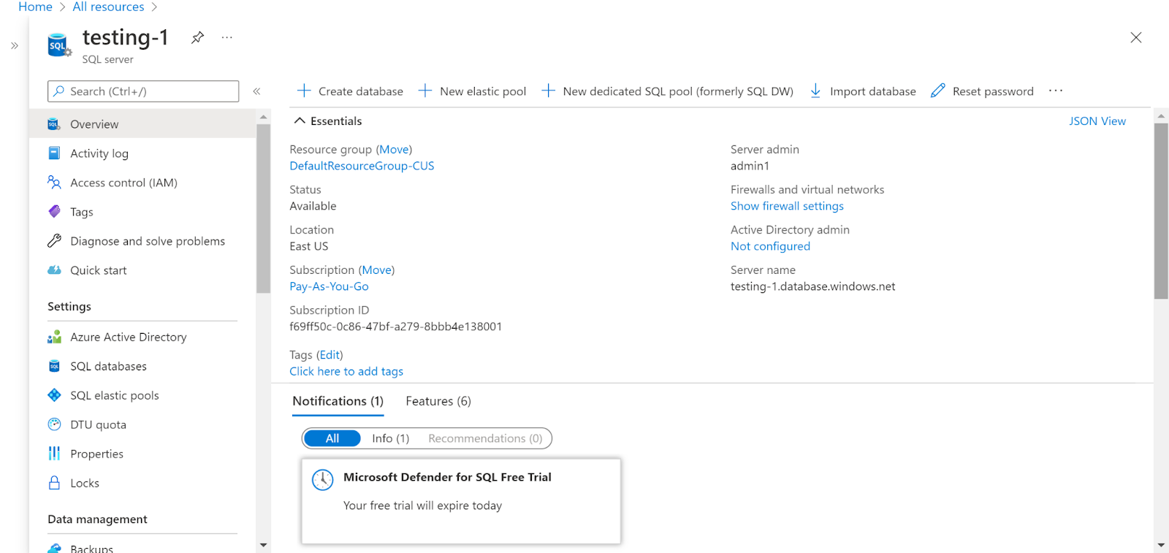Open Diagnose and solve problems wrench icon

tap(54, 241)
